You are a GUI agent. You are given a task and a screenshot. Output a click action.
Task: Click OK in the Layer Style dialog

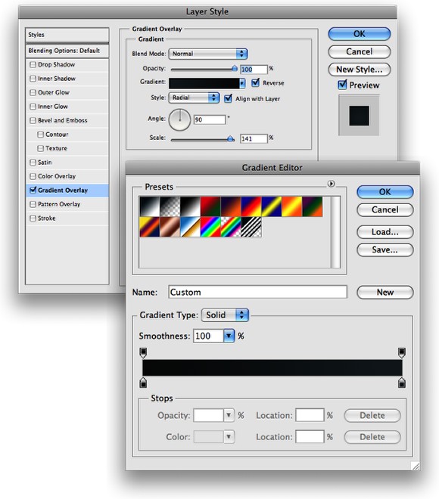pyautogui.click(x=360, y=34)
